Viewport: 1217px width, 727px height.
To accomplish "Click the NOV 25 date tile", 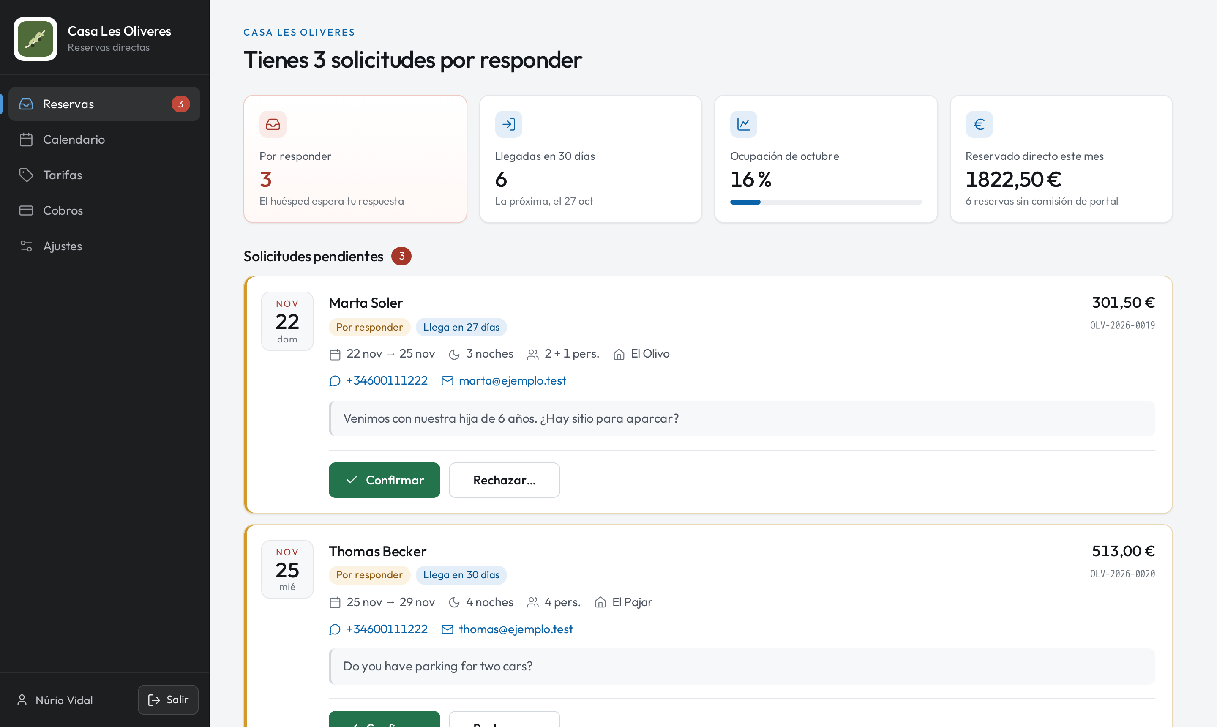I will pyautogui.click(x=287, y=569).
